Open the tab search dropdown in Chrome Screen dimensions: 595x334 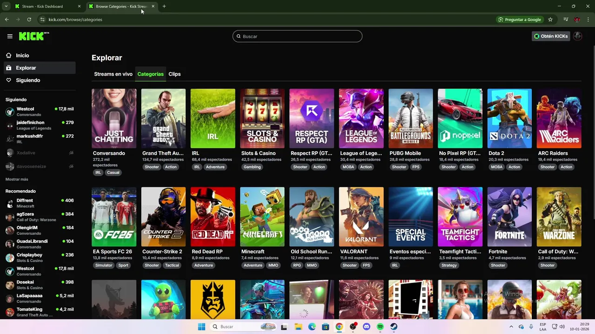point(6,6)
